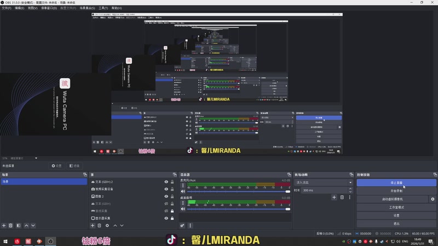The height and width of the screenshot is (246, 438).
Task: Remove the scene transition with trash
Action: 342,197
